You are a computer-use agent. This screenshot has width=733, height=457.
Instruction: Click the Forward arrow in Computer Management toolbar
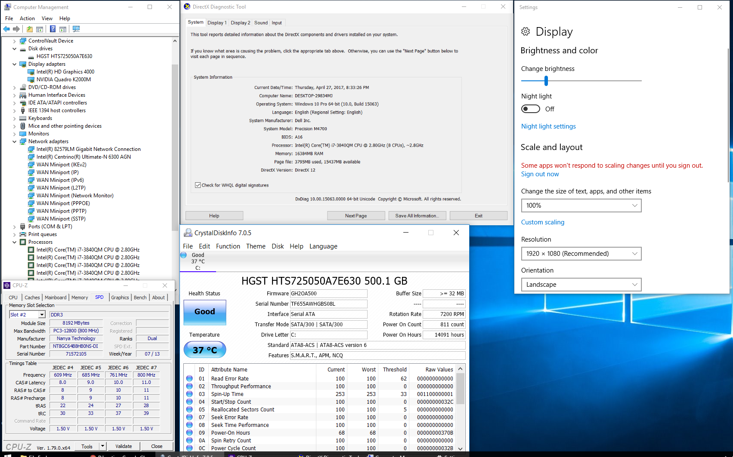[x=16, y=29]
